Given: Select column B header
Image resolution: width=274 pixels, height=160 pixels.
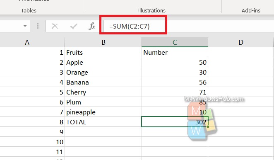Looking at the screenshot, I should 103,42.
